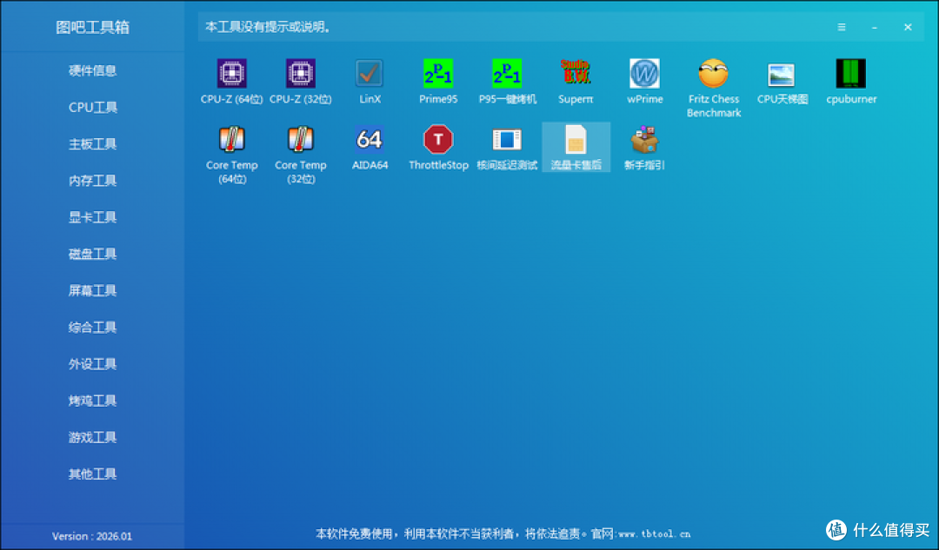Select 显卡工具 sidebar item
The width and height of the screenshot is (939, 550).
pyautogui.click(x=92, y=217)
